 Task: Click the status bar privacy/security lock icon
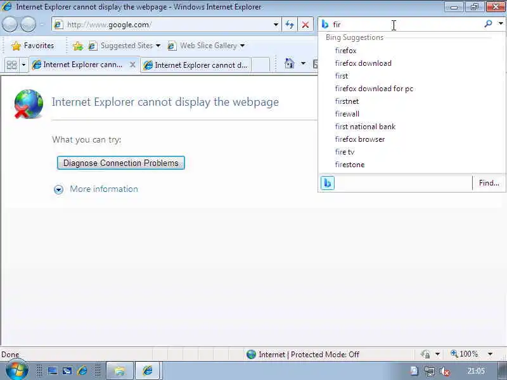425,355
